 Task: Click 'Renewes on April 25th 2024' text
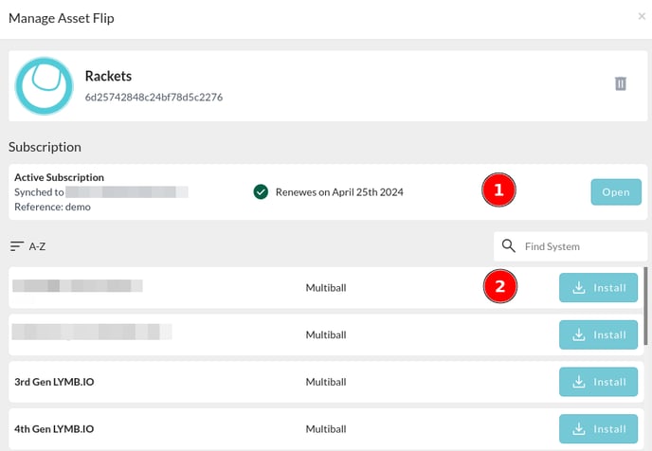pyautogui.click(x=339, y=192)
